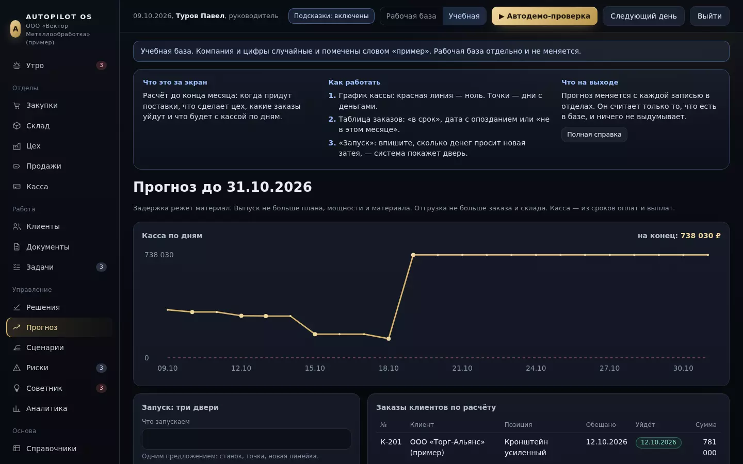Click the Сумма column header
743x464 pixels.
coord(706,425)
